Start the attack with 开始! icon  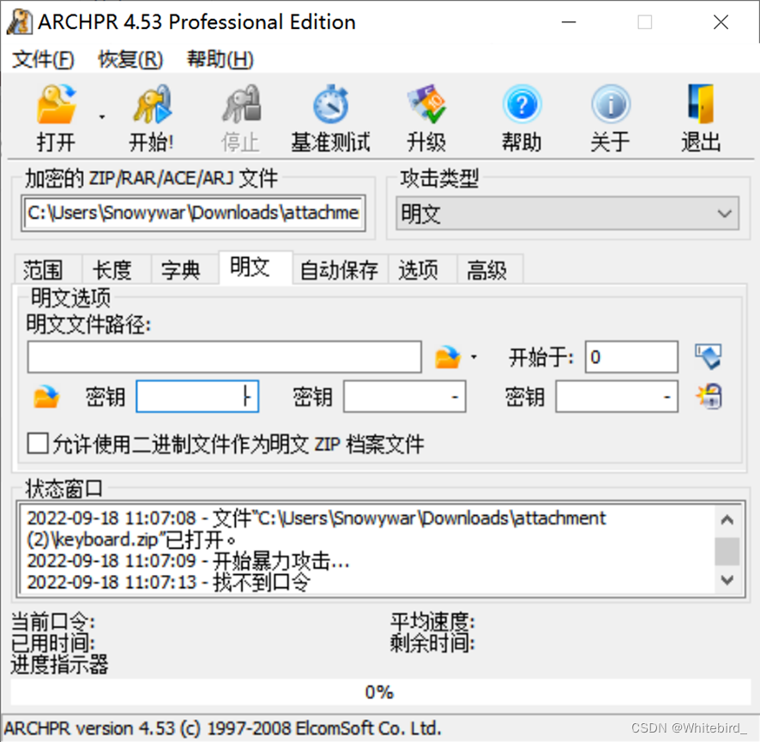click(x=152, y=104)
